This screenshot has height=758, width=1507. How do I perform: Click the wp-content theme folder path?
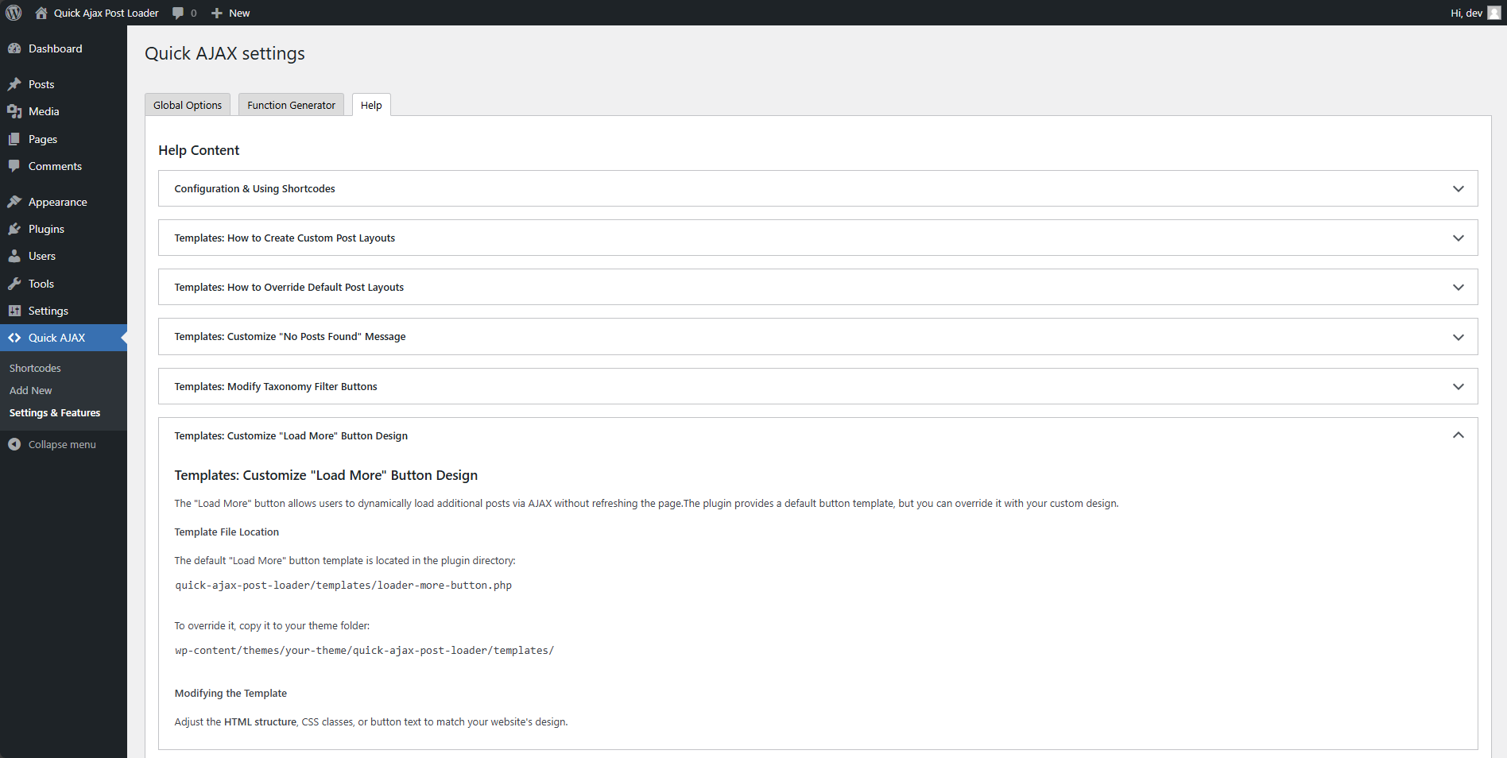[x=364, y=651]
